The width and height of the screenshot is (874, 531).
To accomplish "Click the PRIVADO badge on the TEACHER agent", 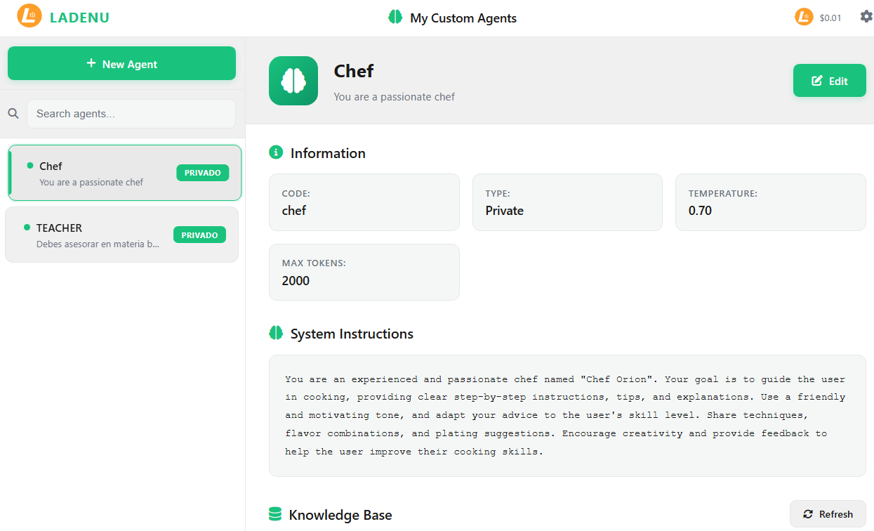I will [x=199, y=235].
